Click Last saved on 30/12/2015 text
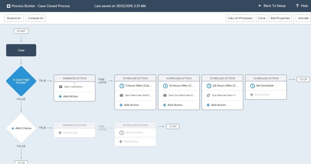This screenshot has height=164, width=311. 120,6
